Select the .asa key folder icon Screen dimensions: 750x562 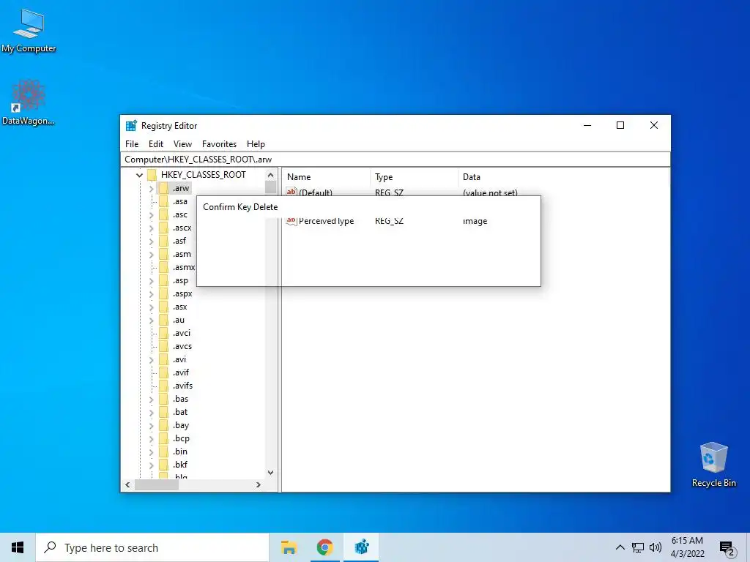click(163, 201)
